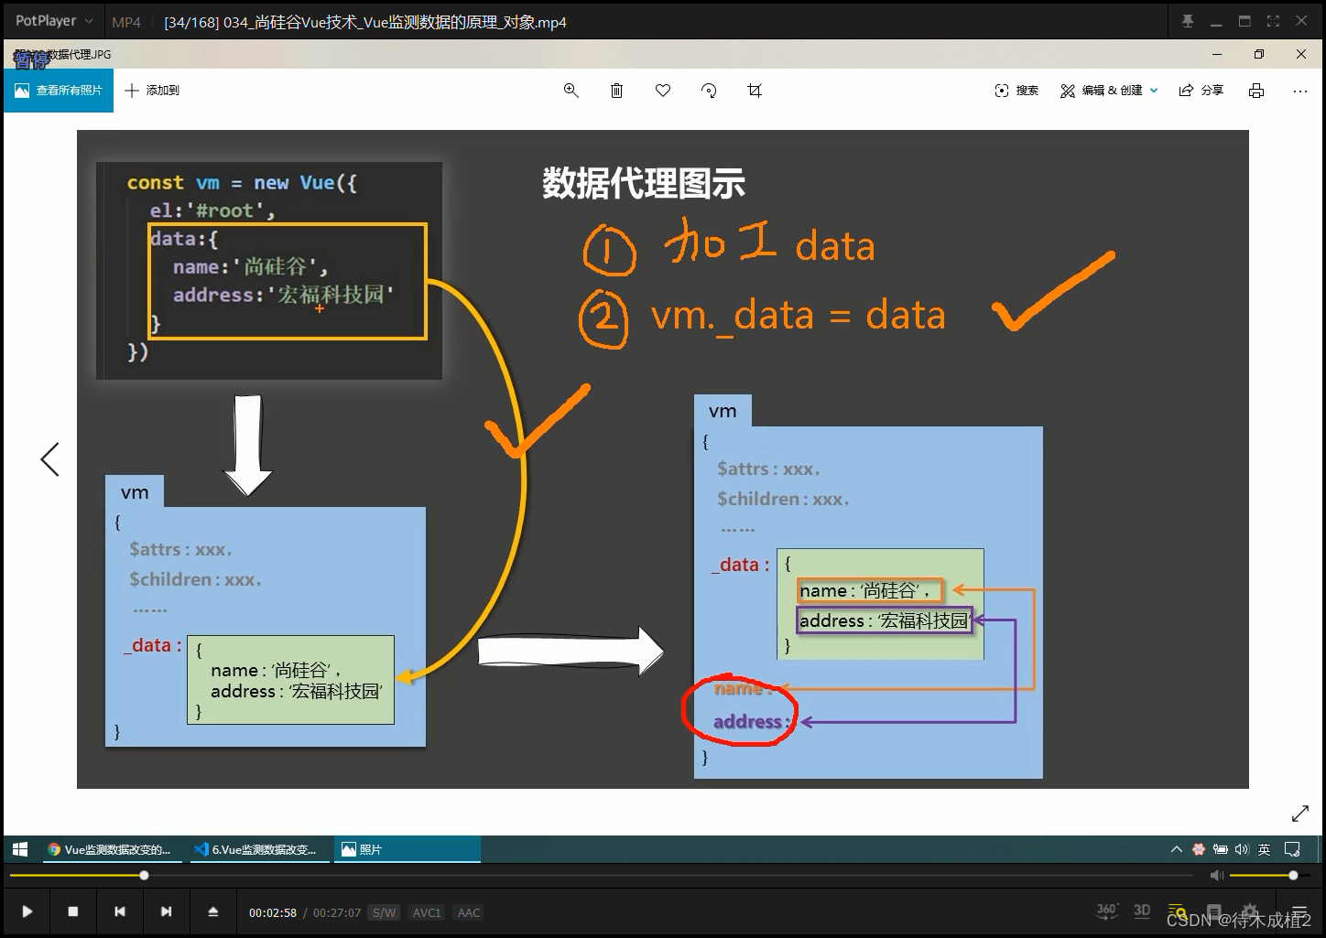This screenshot has width=1326, height=938.
Task: Select the crop tool icon
Action: (755, 91)
